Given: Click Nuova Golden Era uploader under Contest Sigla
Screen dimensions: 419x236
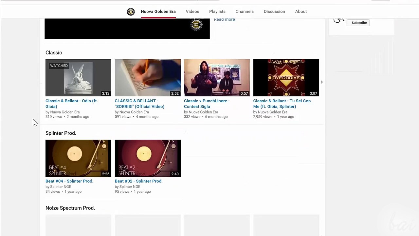Looking at the screenshot, I should pos(203,112).
